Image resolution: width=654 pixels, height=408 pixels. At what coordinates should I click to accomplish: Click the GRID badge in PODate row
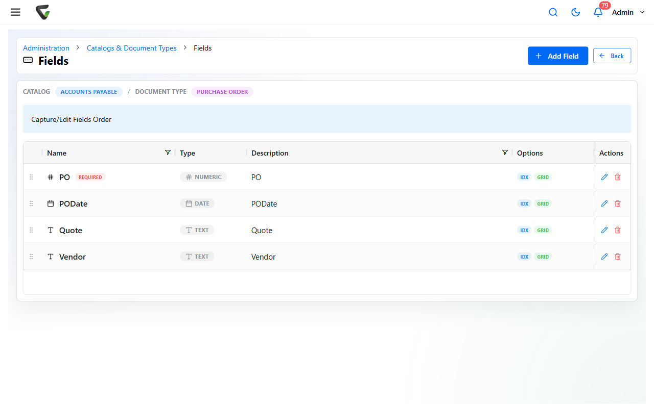tap(543, 203)
